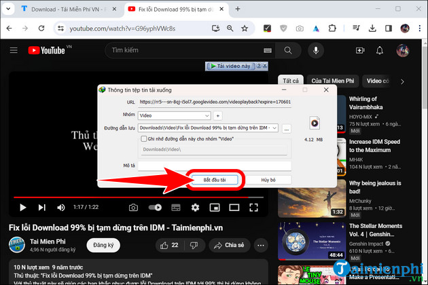This screenshot has height=285, width=428.
Task: Click the camera extension icon in toolbar
Action: (300, 28)
